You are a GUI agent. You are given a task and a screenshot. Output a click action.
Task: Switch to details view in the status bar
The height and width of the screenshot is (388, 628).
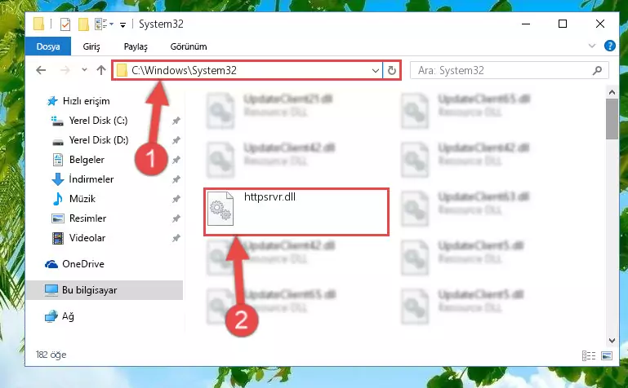pos(588,355)
